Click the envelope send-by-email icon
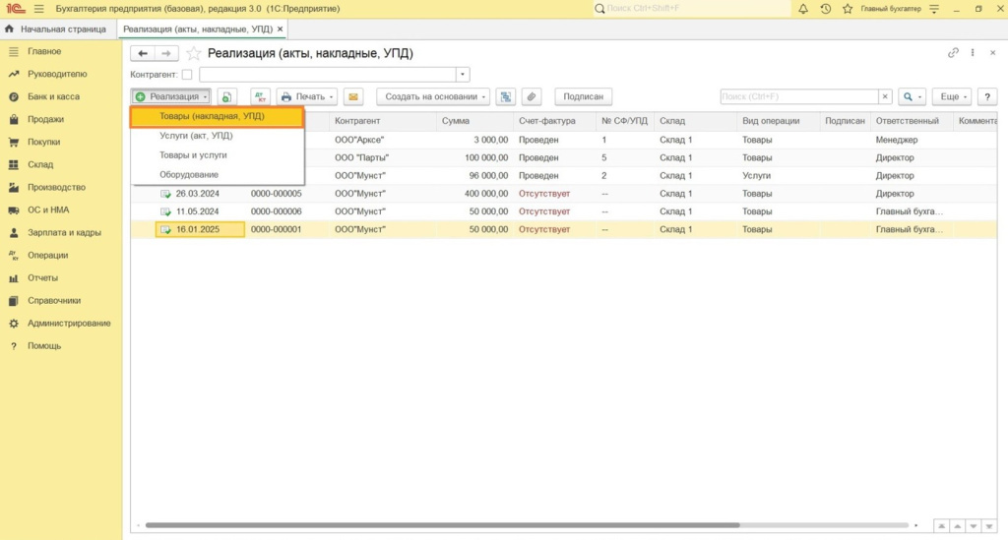Image resolution: width=1008 pixels, height=540 pixels. click(x=352, y=96)
